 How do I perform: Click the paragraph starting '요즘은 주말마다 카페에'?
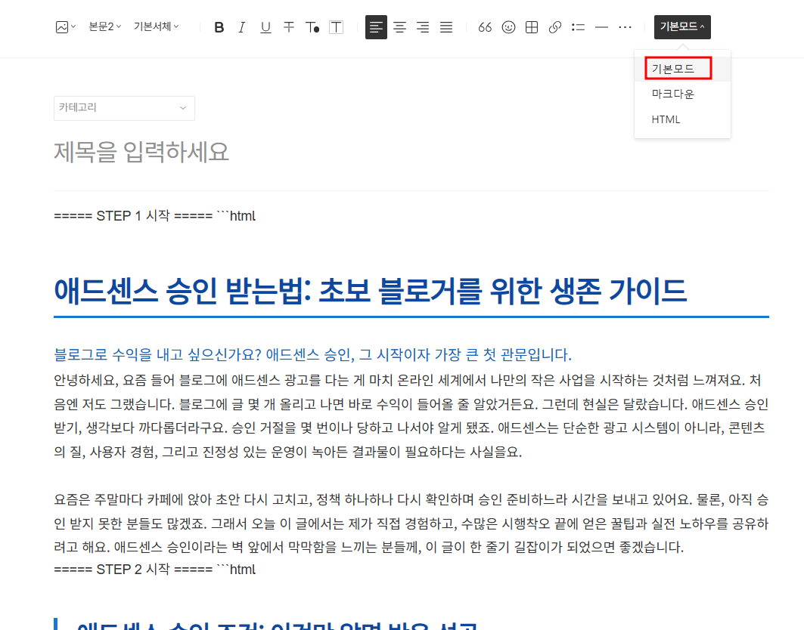click(411, 523)
